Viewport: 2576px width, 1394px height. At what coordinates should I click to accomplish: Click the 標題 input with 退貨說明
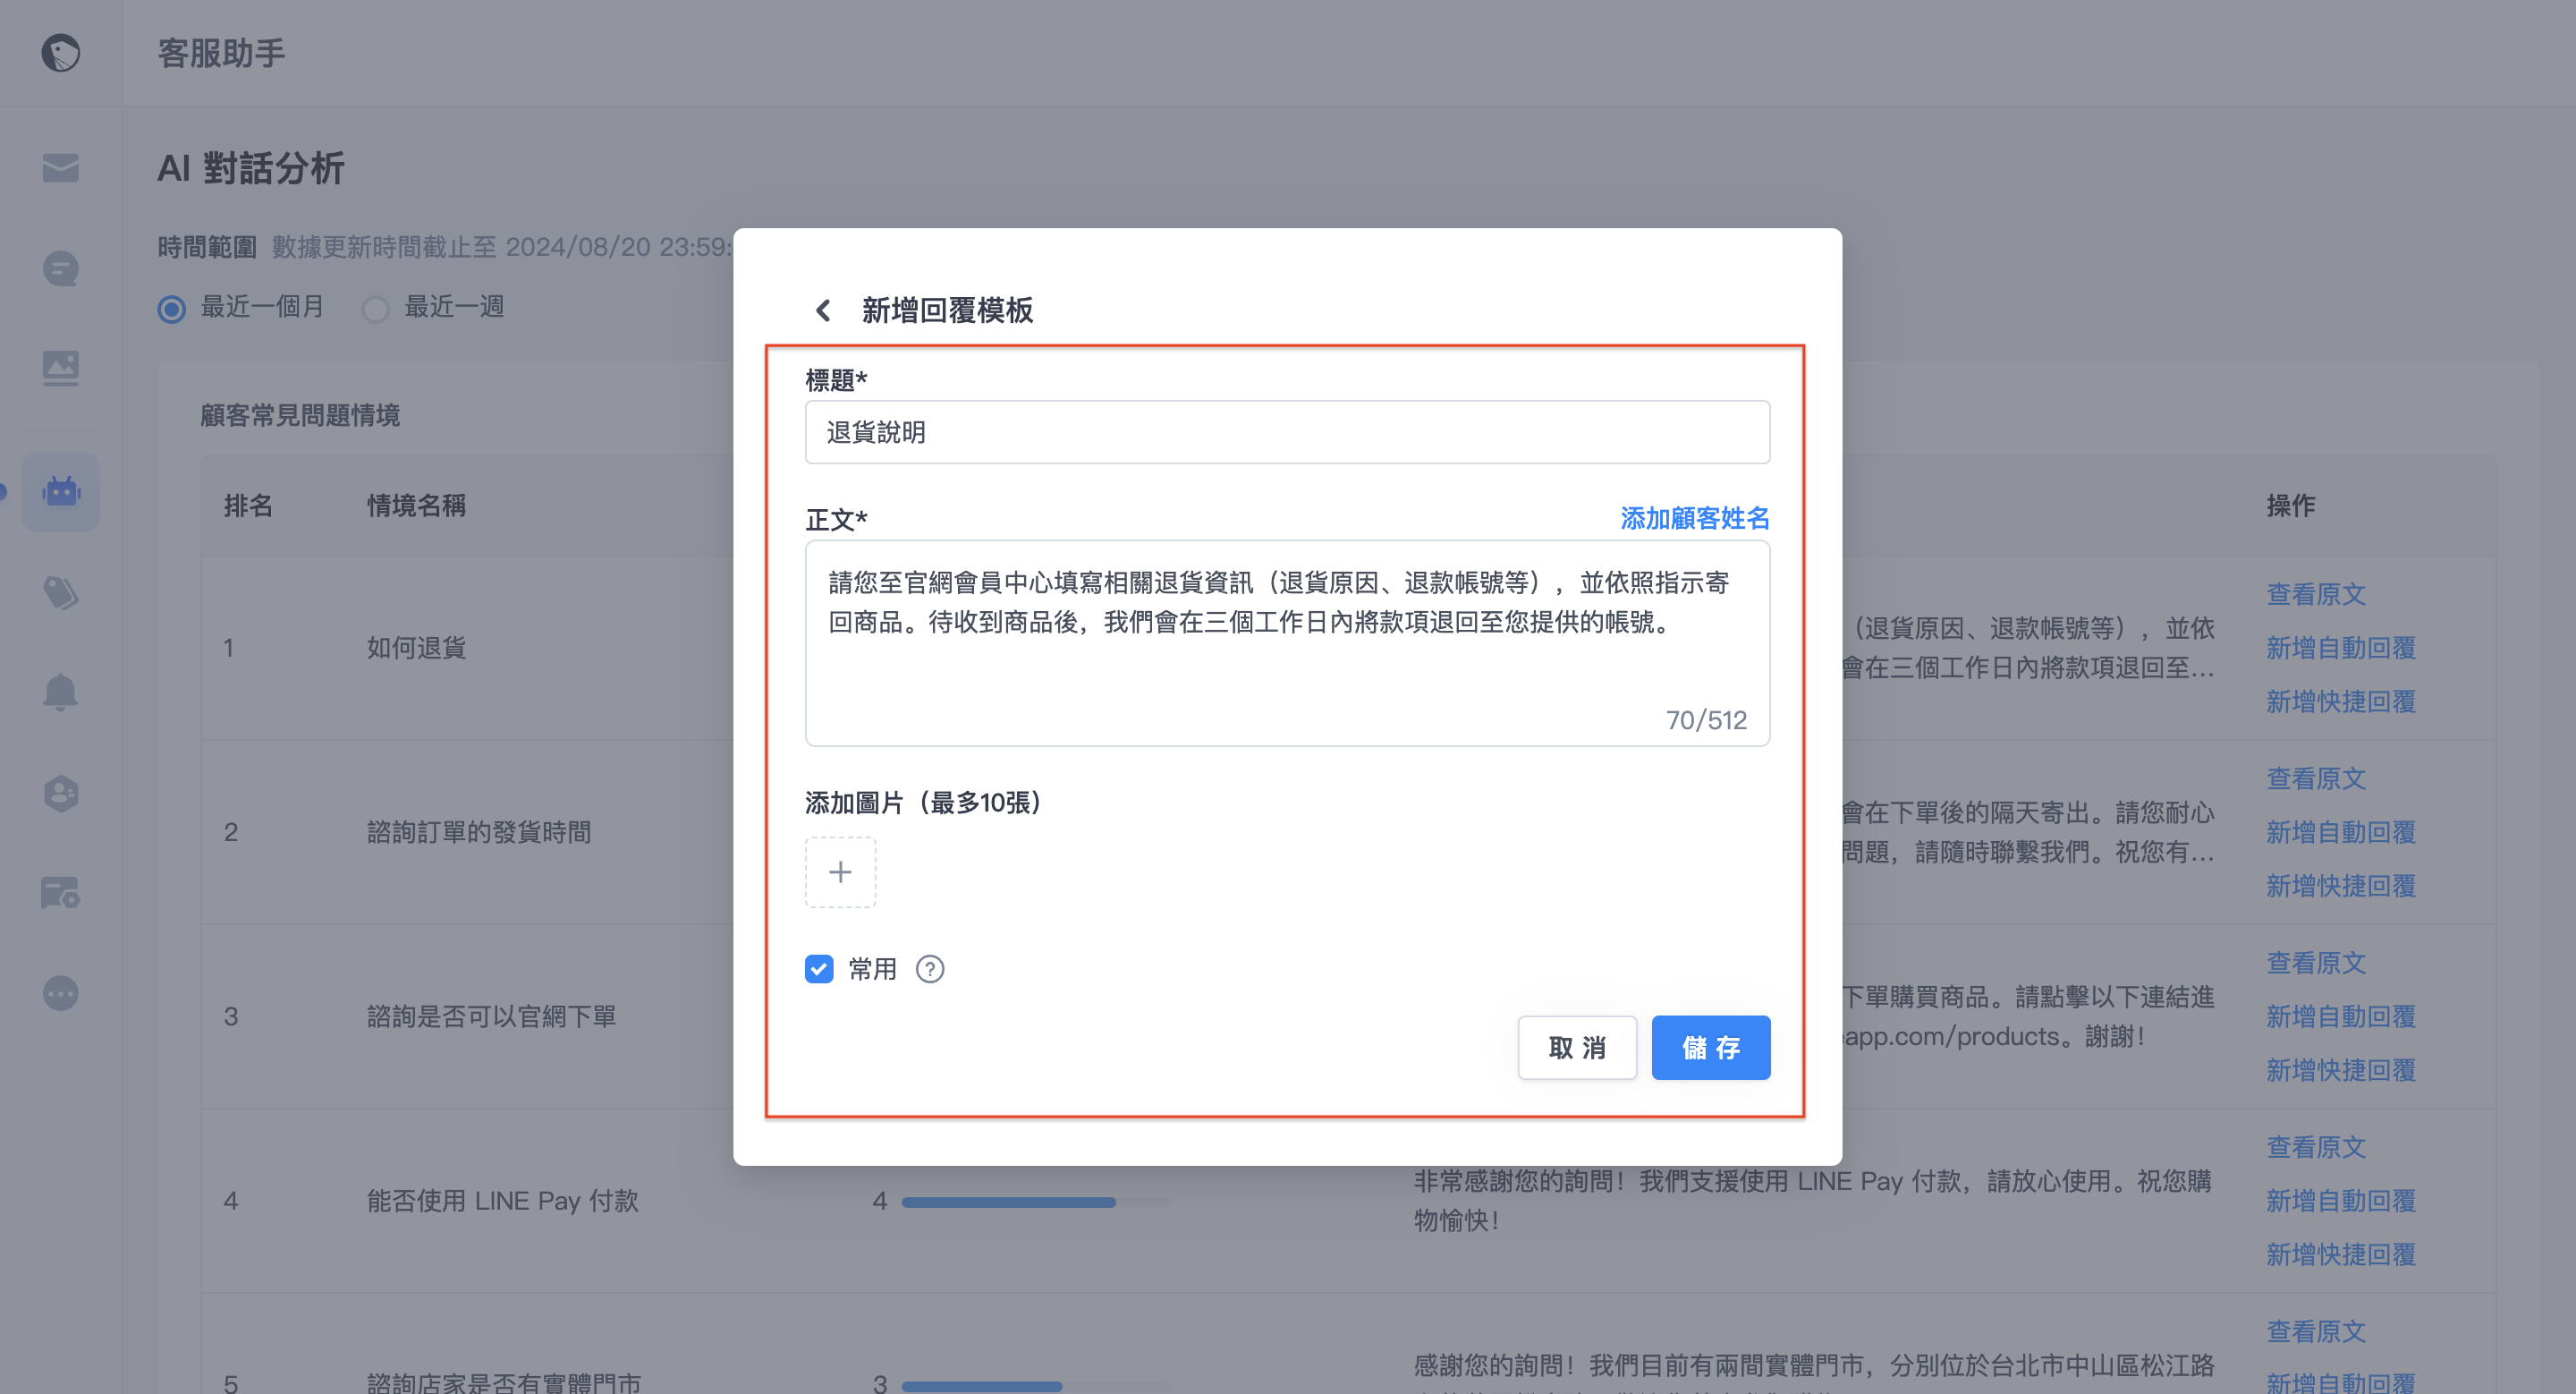(1287, 432)
